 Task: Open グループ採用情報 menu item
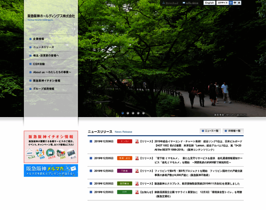(44, 89)
